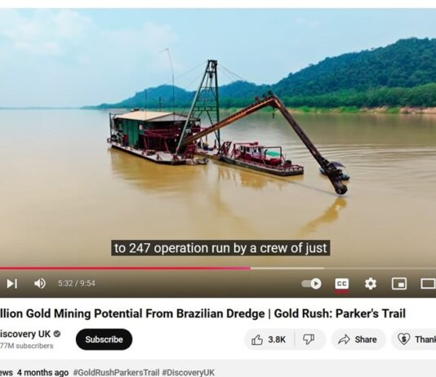The image size is (436, 377).
Task: Click the video title text
Action: pyautogui.click(x=202, y=313)
